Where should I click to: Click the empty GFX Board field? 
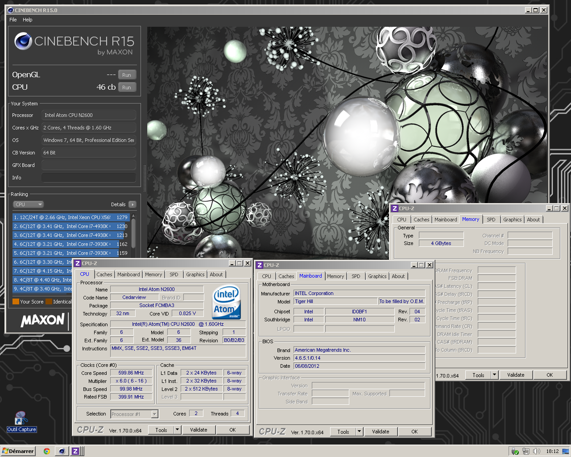click(89, 165)
